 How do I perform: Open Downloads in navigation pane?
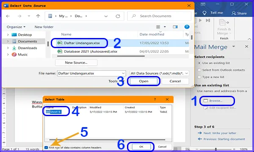(28, 48)
